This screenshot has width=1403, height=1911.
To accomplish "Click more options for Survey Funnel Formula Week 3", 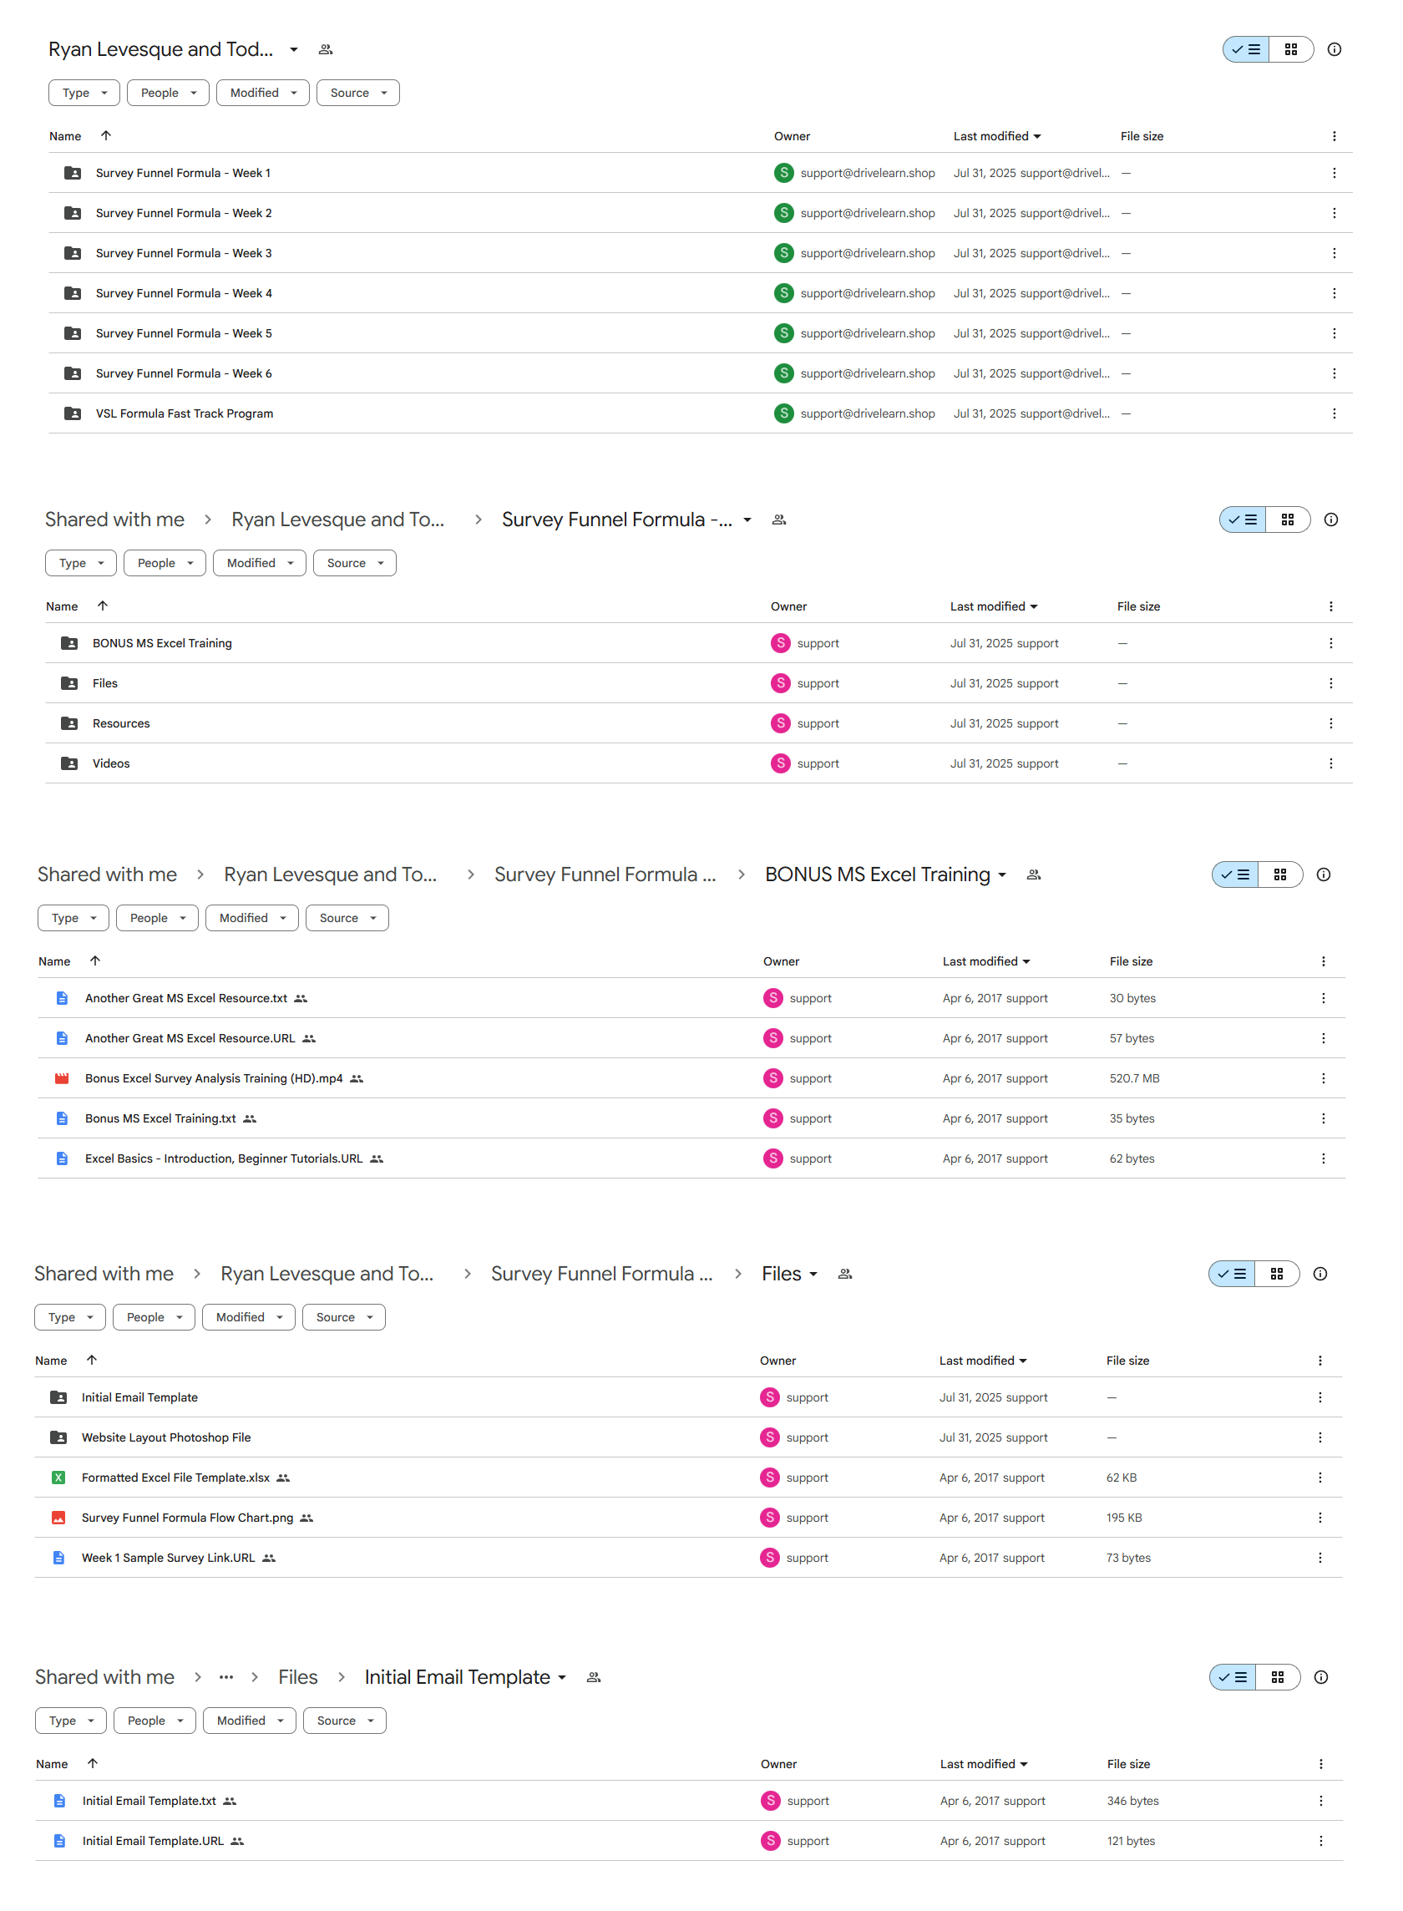I will pyautogui.click(x=1334, y=253).
